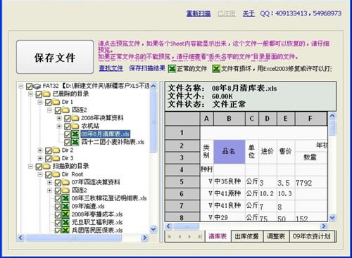Click folder icon of Dir 1
Screen dimensions: 352x258
click(56, 102)
